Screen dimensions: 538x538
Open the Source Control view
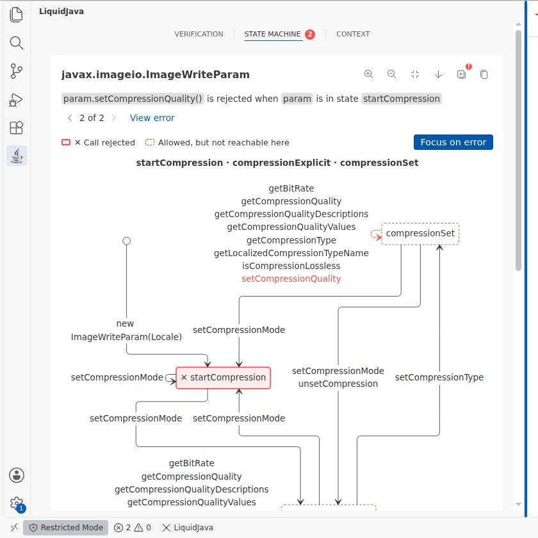pos(16,71)
